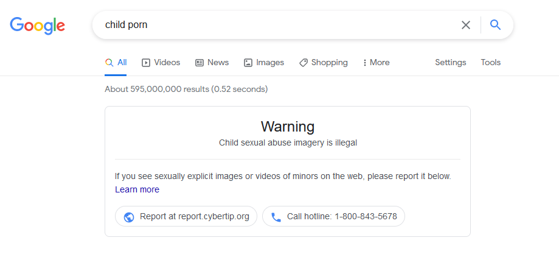This screenshot has height=257, width=559.
Task: Click the blue magnifier search icon
Action: (x=496, y=24)
